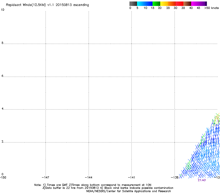Click the 'Data buffer is 22 hrs' note
This screenshot has height=193, width=220.
tap(108, 188)
